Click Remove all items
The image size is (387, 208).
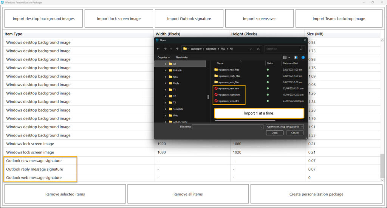click(x=188, y=194)
